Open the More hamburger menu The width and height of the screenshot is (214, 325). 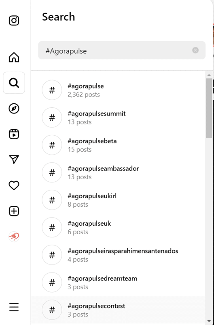tap(14, 307)
